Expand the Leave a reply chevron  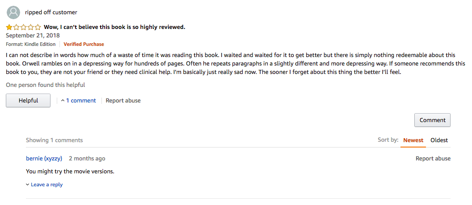(x=27, y=184)
